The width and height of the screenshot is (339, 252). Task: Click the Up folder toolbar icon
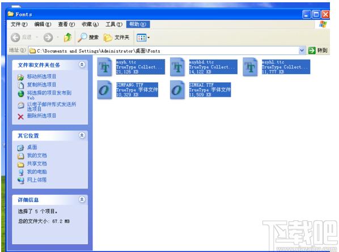(67, 37)
